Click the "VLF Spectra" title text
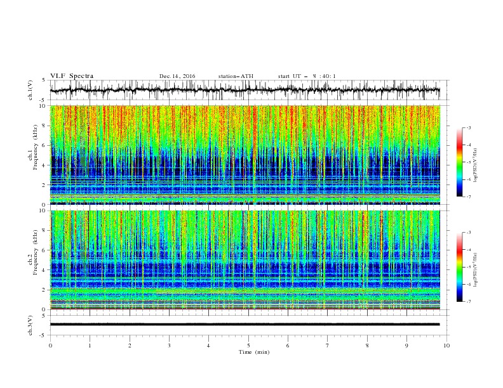 pos(72,76)
